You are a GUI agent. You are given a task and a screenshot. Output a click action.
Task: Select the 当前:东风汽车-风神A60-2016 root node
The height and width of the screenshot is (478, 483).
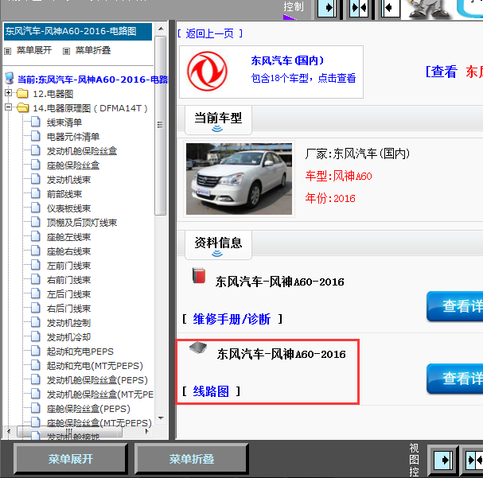coord(92,80)
